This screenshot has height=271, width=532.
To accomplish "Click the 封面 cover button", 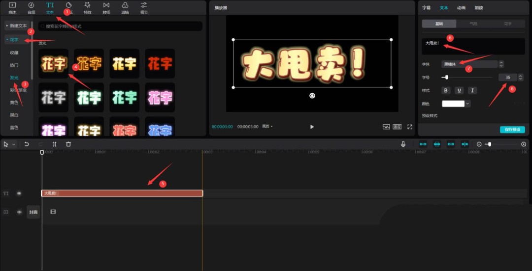I will coord(33,212).
